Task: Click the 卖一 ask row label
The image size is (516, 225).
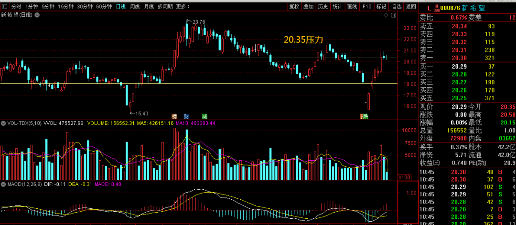Action: 426,58
